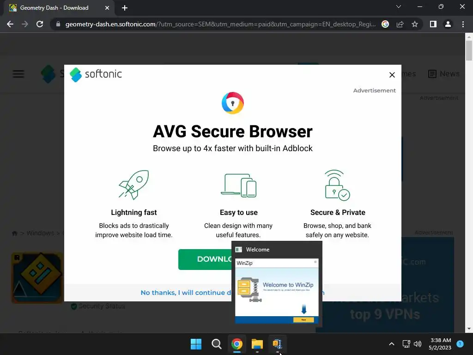Open the News section in site header
The height and width of the screenshot is (355, 473).
tap(444, 73)
